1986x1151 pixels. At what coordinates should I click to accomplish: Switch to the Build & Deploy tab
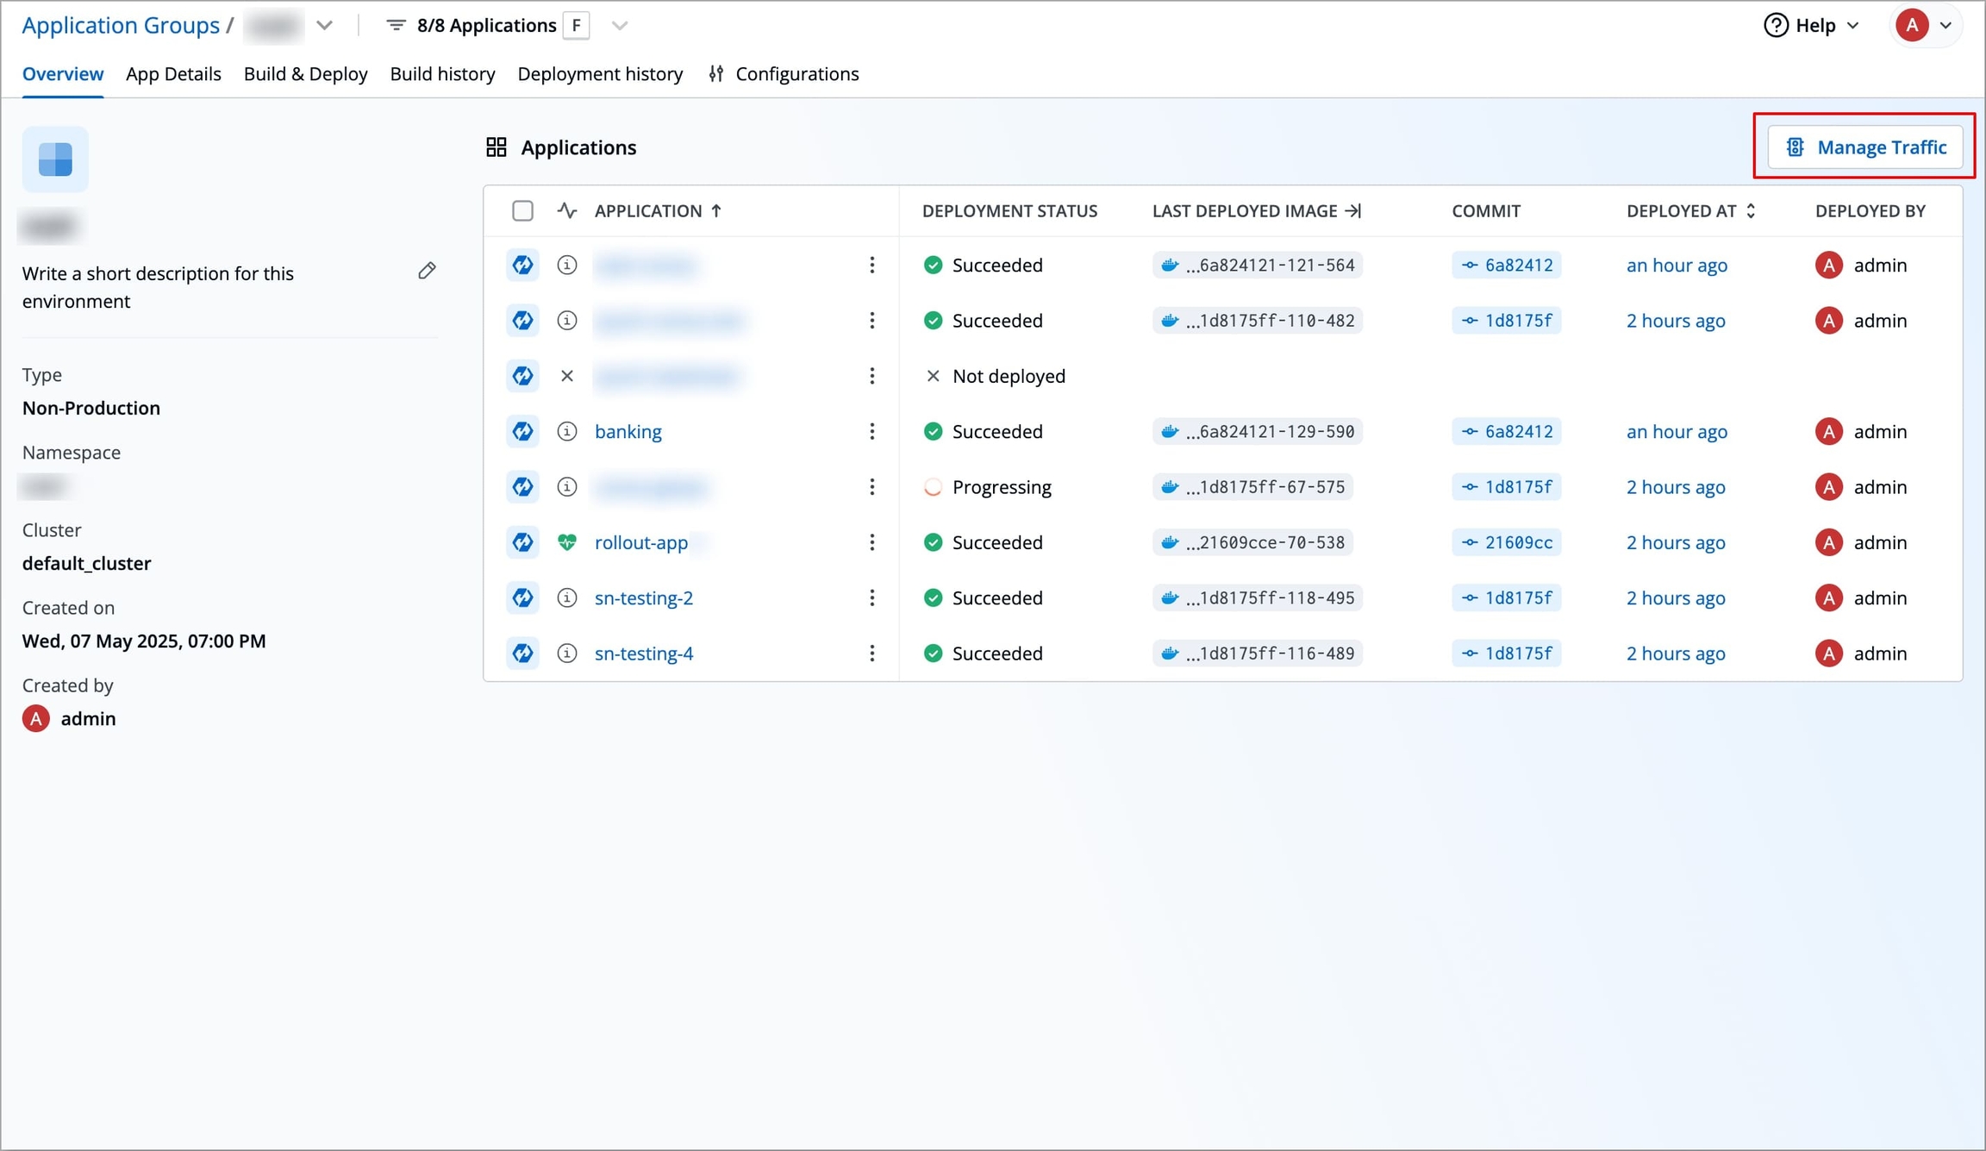click(305, 74)
